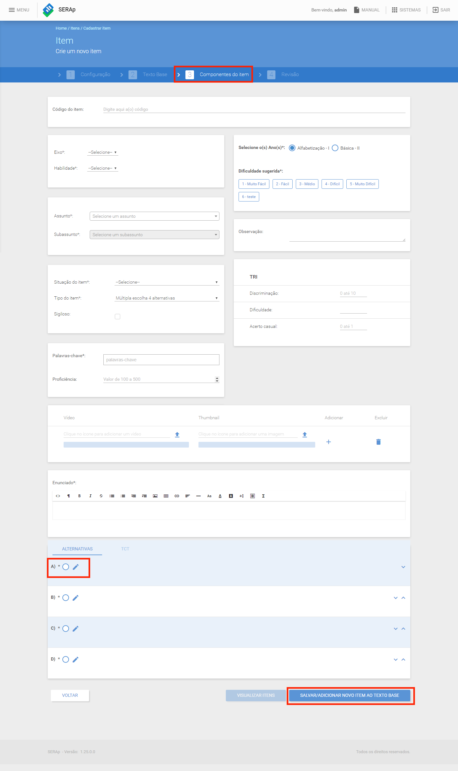Click the video upload arrow icon
Image resolution: width=458 pixels, height=771 pixels.
click(x=177, y=435)
